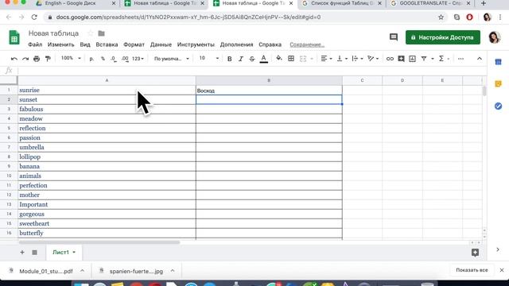This screenshot has width=509, height=286.
Task: Open the zoom 100% dropdown
Action: [x=71, y=58]
